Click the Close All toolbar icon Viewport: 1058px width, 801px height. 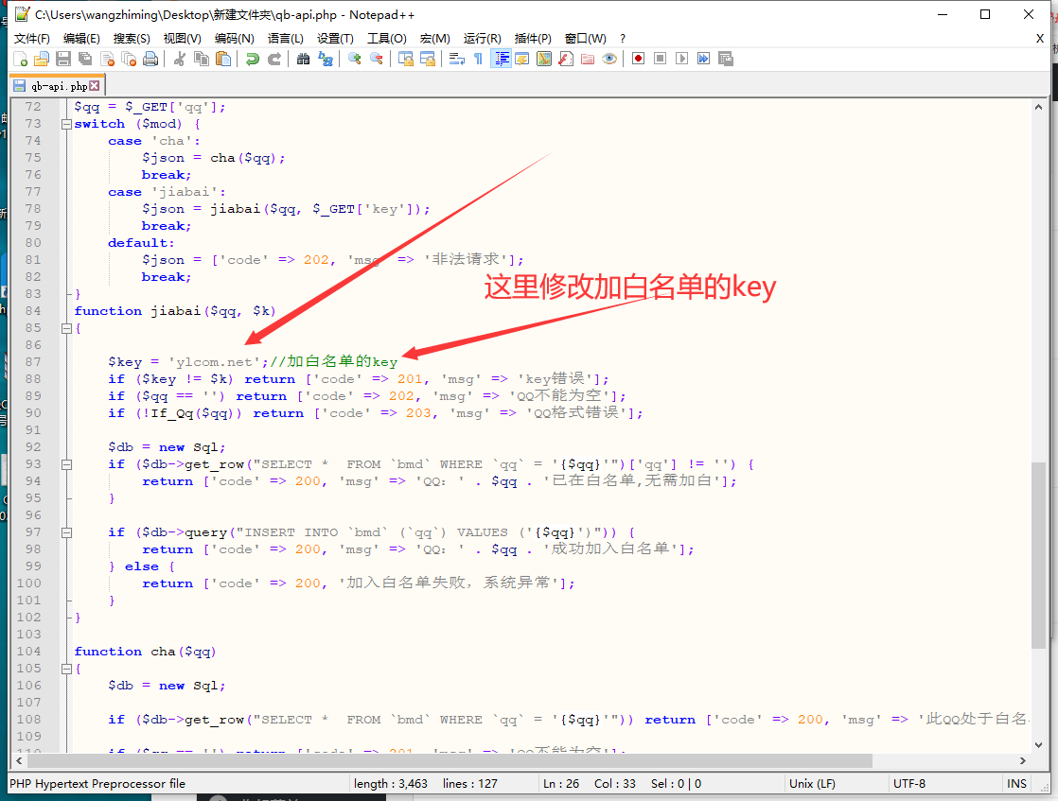pos(129,60)
